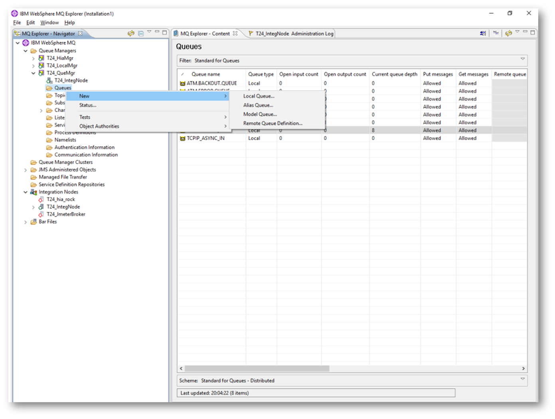
Task: Minimize the Navigator view panel
Action: (157, 32)
